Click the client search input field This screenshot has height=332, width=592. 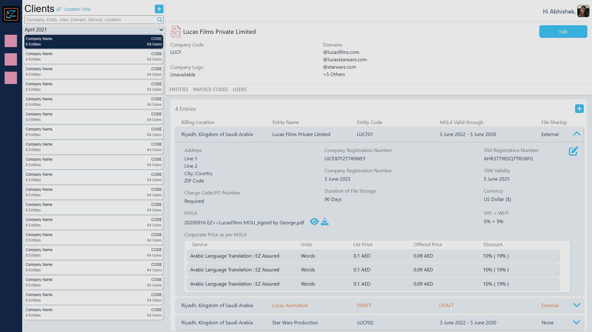pyautogui.click(x=89, y=19)
